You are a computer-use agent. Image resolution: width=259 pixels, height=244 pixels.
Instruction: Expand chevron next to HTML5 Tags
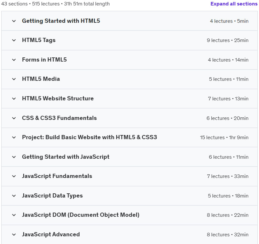coord(14,40)
